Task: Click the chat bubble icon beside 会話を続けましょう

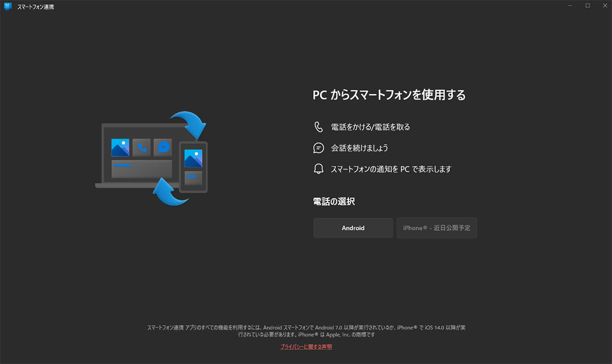Action: [319, 148]
